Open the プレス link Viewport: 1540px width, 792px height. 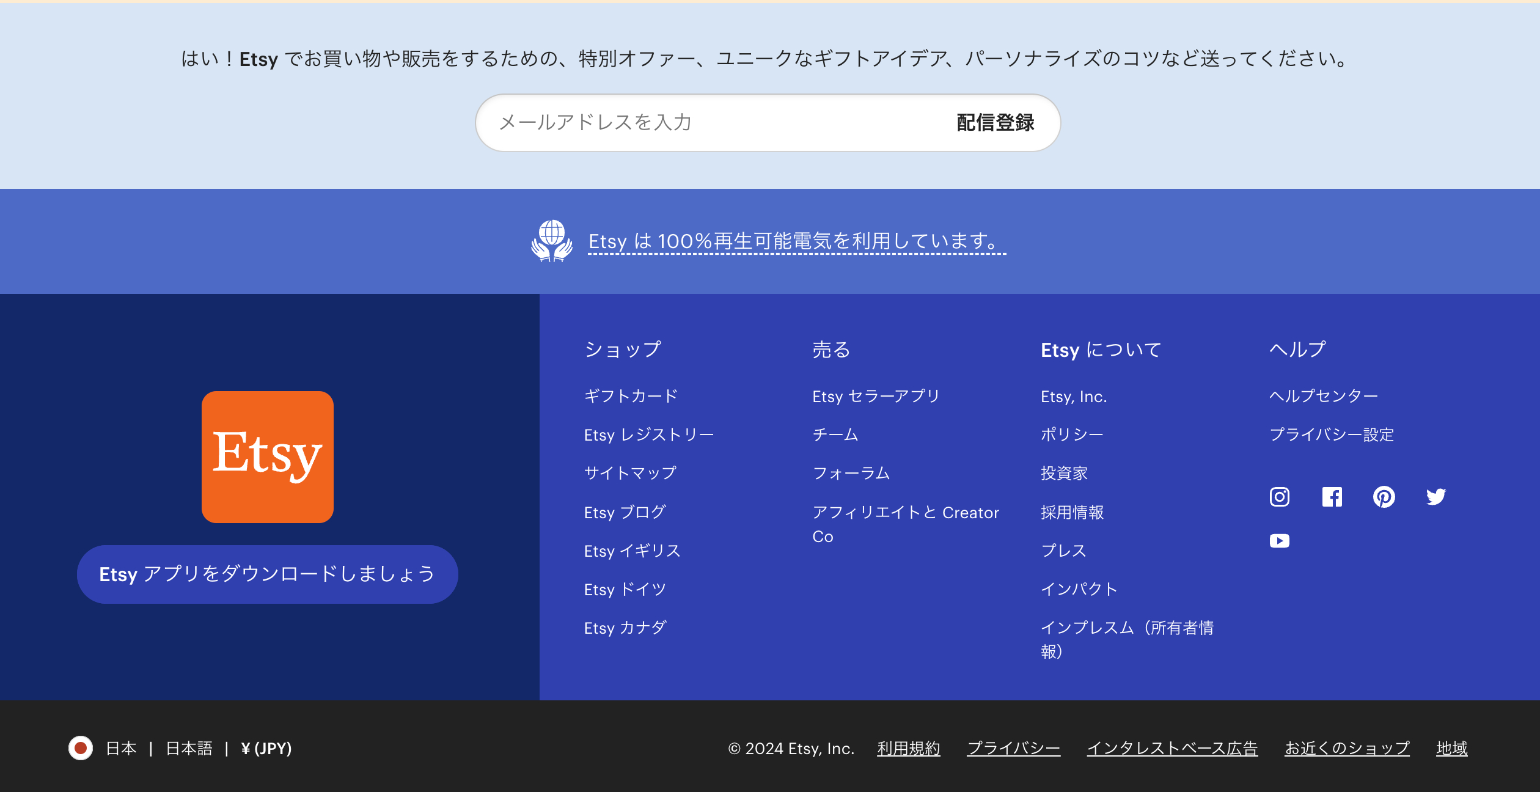click(x=1064, y=551)
